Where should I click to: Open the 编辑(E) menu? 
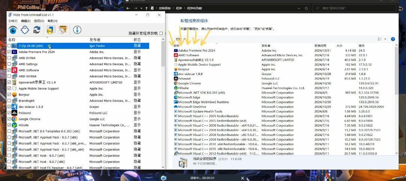click(x=25, y=21)
